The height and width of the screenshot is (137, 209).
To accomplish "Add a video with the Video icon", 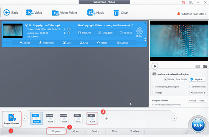I will click(x=30, y=12).
